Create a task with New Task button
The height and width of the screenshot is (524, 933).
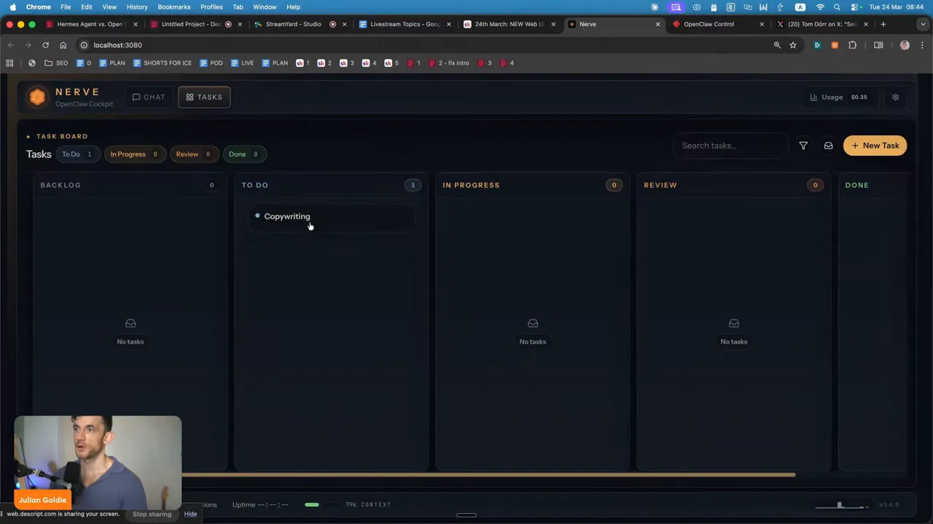[x=875, y=146]
